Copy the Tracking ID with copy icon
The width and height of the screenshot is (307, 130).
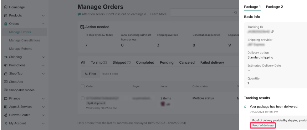pos(272,32)
